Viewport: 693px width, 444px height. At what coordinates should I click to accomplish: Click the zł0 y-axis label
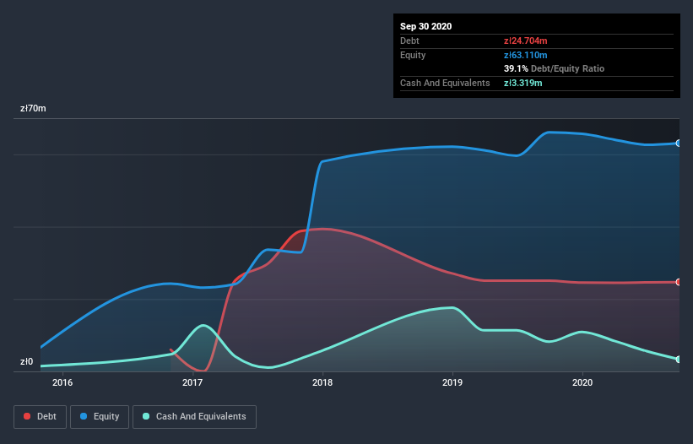[26, 361]
